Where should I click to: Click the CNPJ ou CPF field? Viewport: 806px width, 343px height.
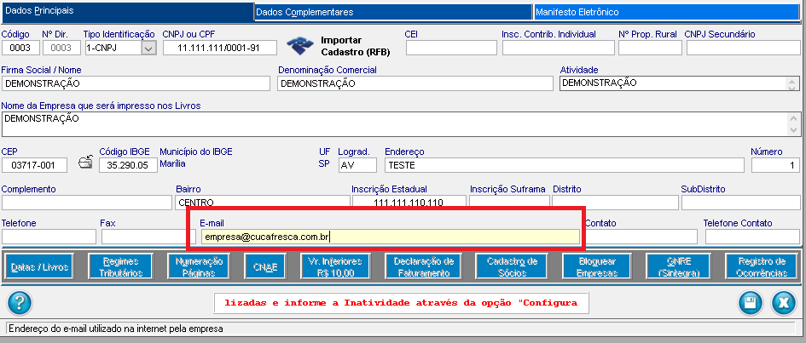219,48
